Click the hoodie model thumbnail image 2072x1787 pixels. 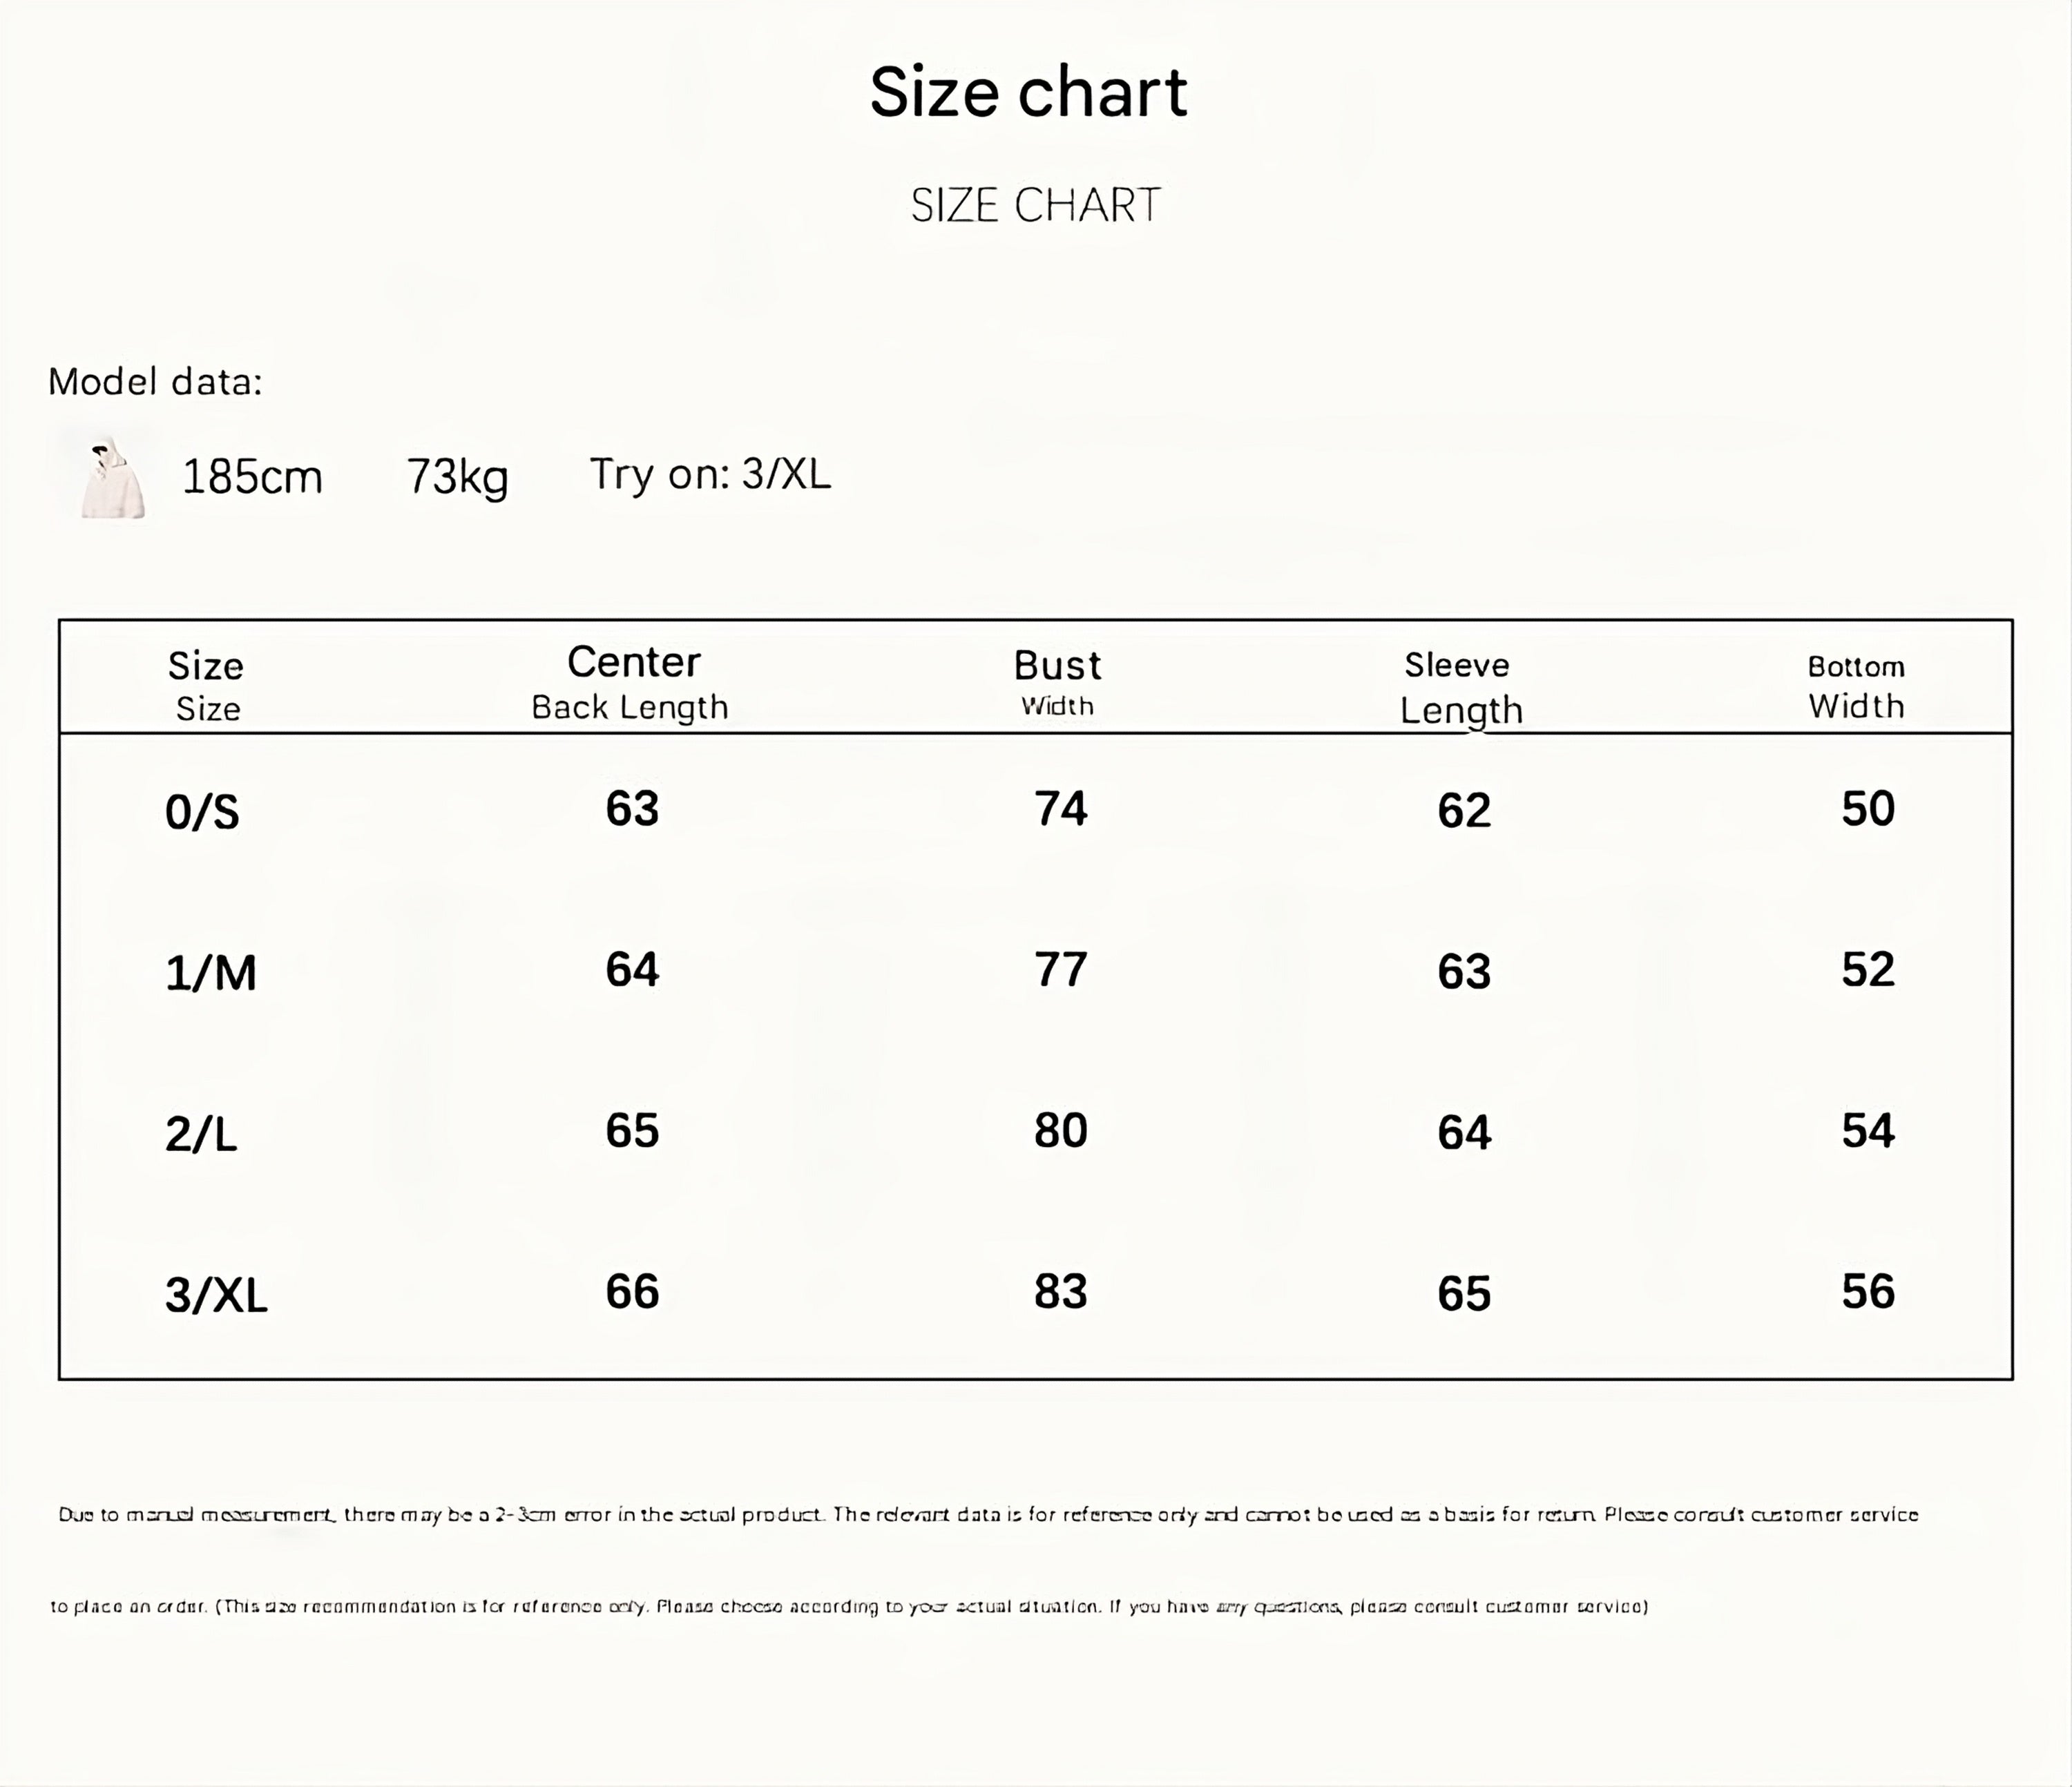pyautogui.click(x=112, y=478)
